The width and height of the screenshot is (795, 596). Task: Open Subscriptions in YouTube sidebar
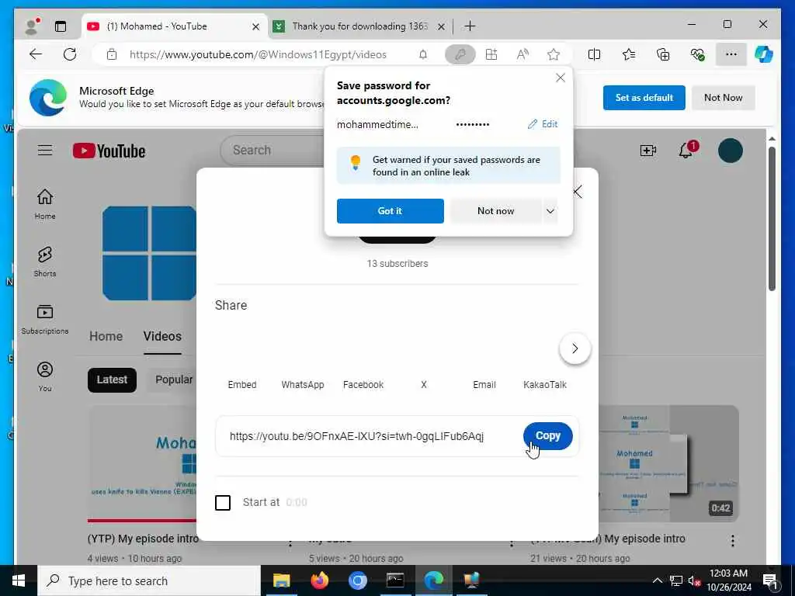point(44,319)
